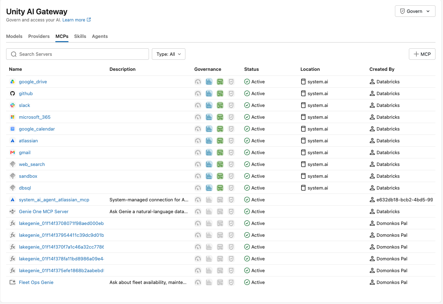The width and height of the screenshot is (443, 304).
Task: Click the Created By column header
Action: (382, 69)
